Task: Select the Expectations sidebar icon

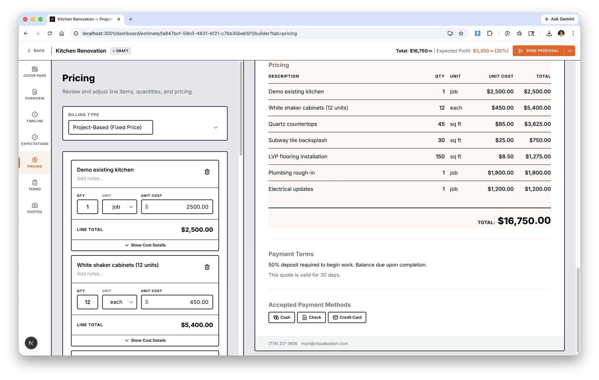Action: (34, 140)
